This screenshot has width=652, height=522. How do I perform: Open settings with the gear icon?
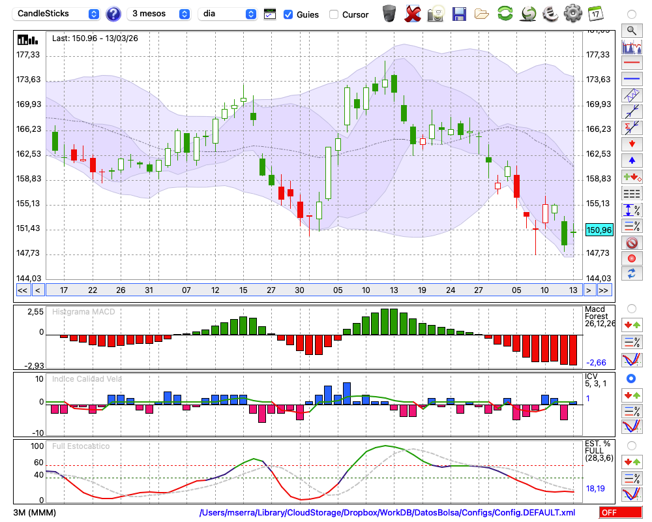[x=572, y=14]
